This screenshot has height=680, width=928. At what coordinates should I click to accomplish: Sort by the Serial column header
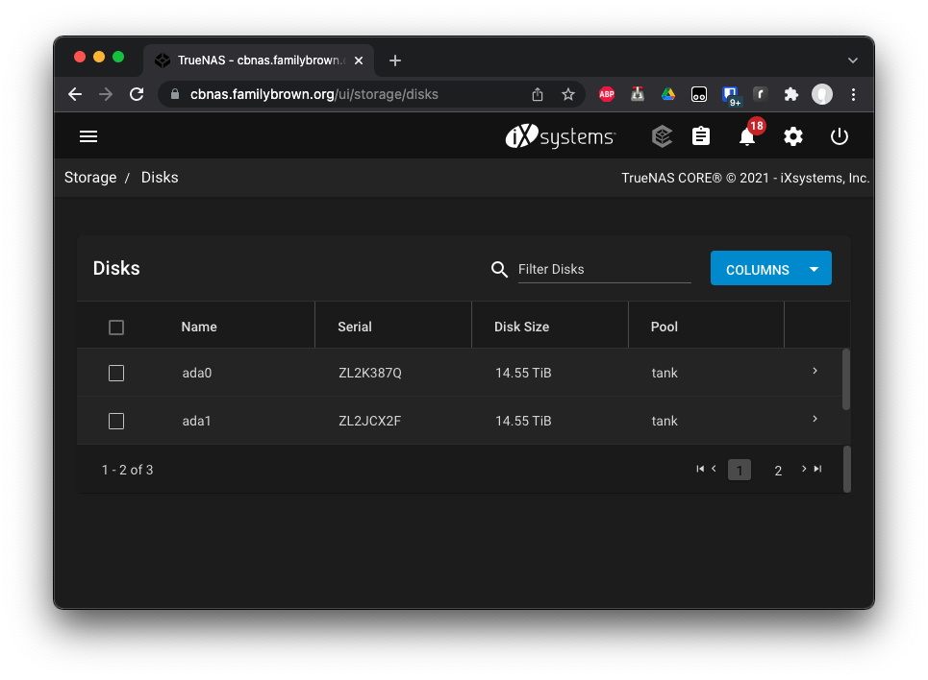355,327
